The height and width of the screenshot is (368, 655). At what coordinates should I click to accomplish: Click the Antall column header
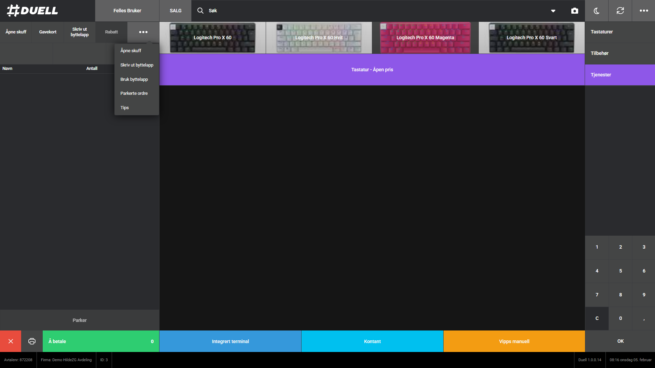(x=92, y=69)
